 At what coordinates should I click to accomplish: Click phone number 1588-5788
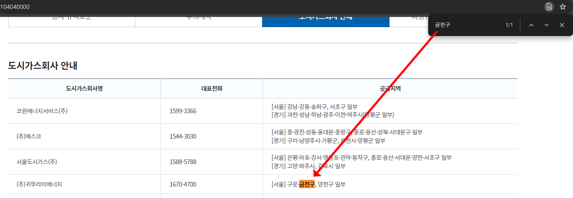pos(183,162)
